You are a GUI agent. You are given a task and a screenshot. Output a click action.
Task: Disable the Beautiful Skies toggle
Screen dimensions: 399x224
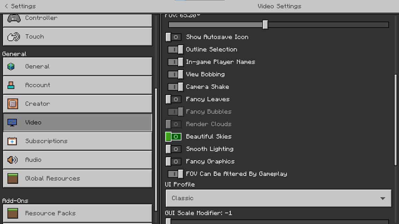pos(173,136)
